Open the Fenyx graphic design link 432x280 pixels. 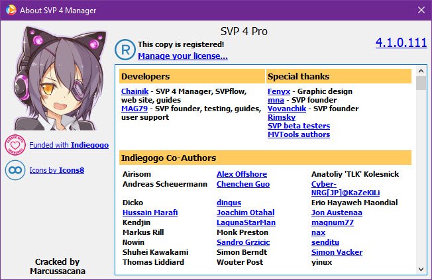[x=279, y=91]
